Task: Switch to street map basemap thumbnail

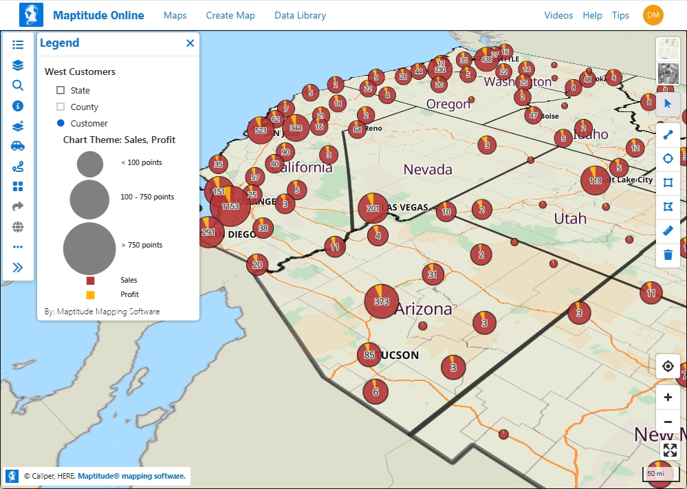Action: [668, 49]
